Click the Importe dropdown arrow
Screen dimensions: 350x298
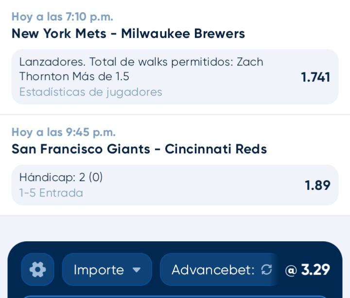click(x=137, y=270)
